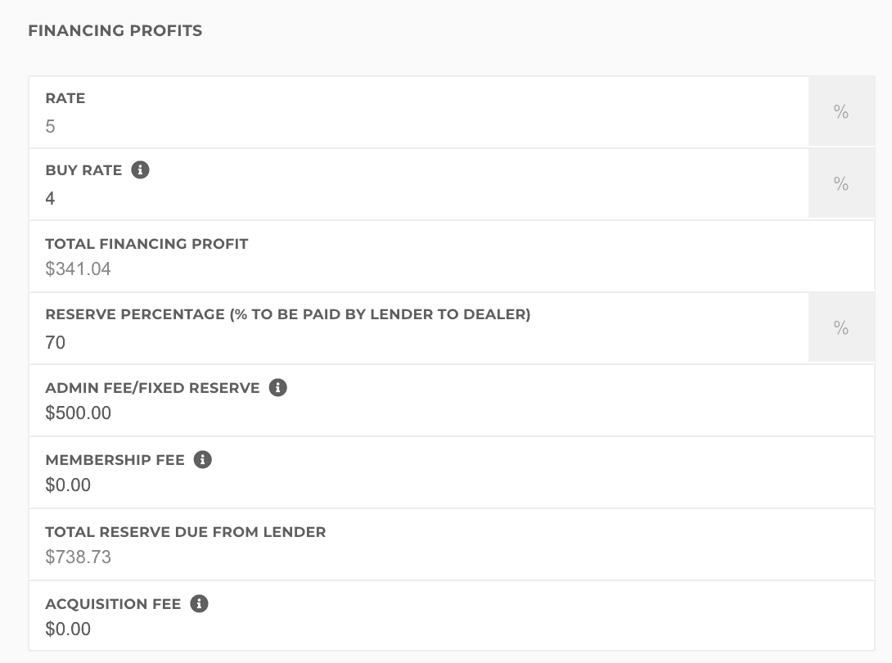The height and width of the screenshot is (663, 892).
Task: Click the Total Financing Profit label
Action: (x=146, y=244)
